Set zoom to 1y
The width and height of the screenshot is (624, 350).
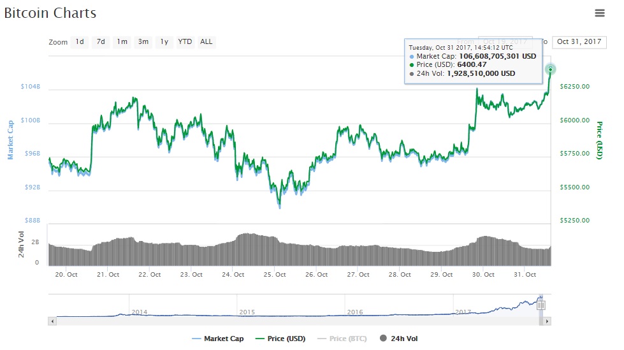pyautogui.click(x=164, y=42)
